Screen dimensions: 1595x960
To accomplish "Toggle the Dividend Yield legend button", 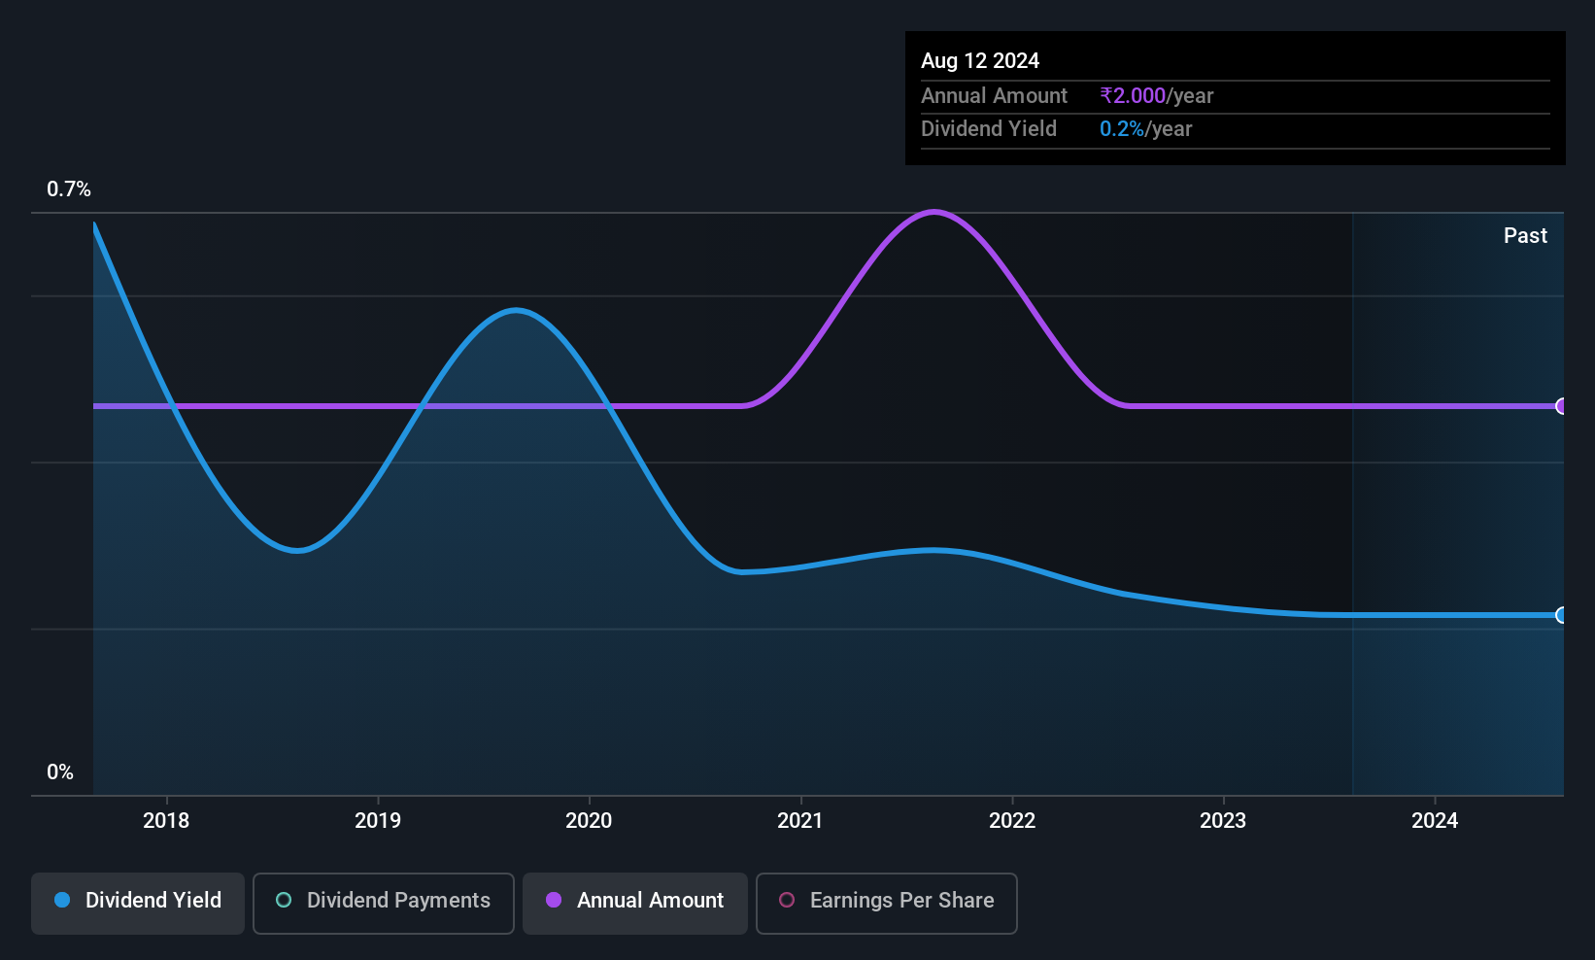I will 138,903.
